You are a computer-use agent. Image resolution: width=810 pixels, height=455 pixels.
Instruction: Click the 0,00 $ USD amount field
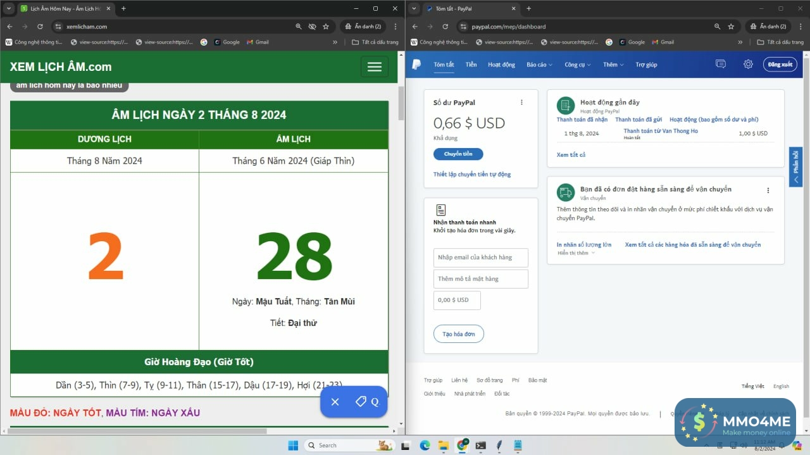[x=457, y=300]
